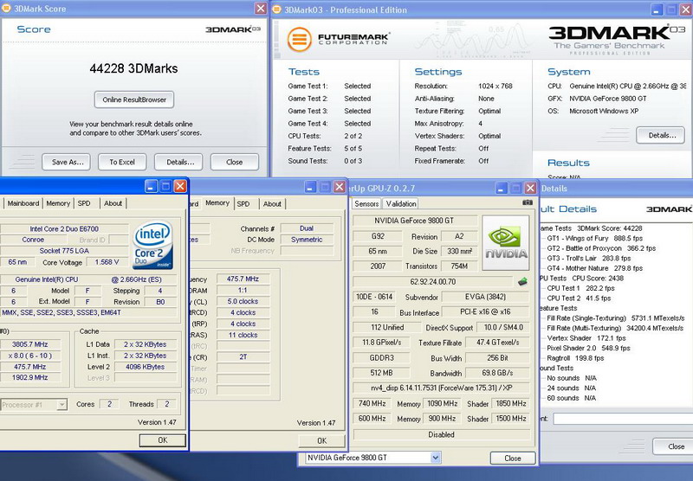The image size is (693, 481).
Task: Open the Validation tab in GPU-Z
Action: click(400, 203)
